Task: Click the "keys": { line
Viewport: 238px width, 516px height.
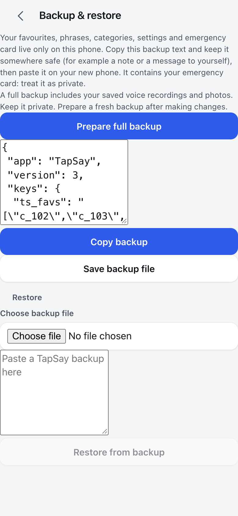Action: click(x=34, y=189)
